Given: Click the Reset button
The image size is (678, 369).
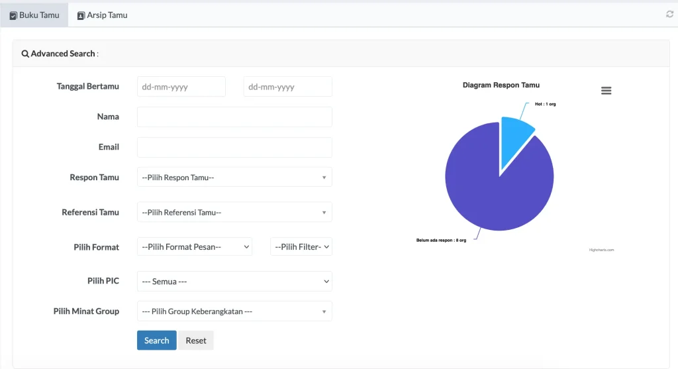Looking at the screenshot, I should tap(196, 341).
